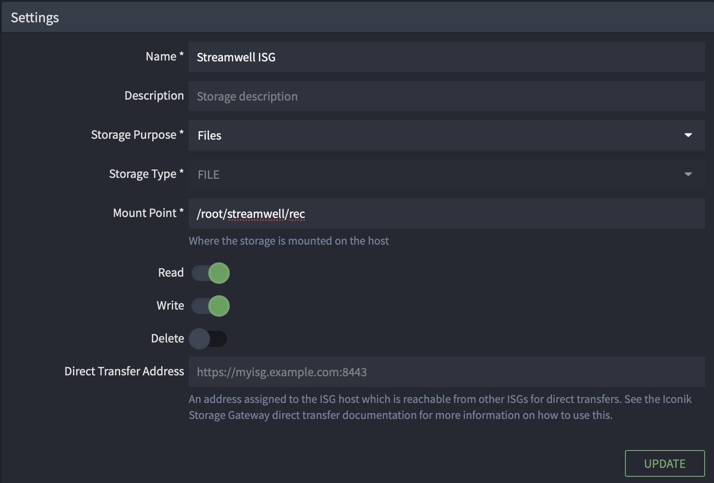Click the Description label
714x483 pixels.
(x=154, y=96)
